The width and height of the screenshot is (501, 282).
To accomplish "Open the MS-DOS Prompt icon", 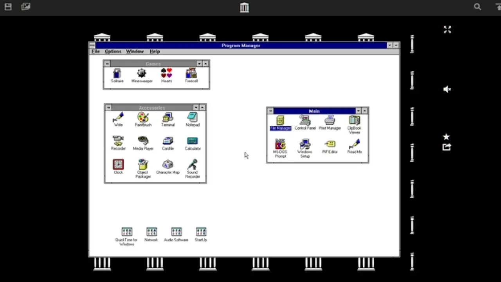I will tap(280, 145).
